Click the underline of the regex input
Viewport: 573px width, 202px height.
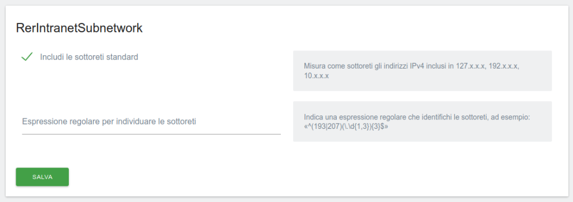151,134
